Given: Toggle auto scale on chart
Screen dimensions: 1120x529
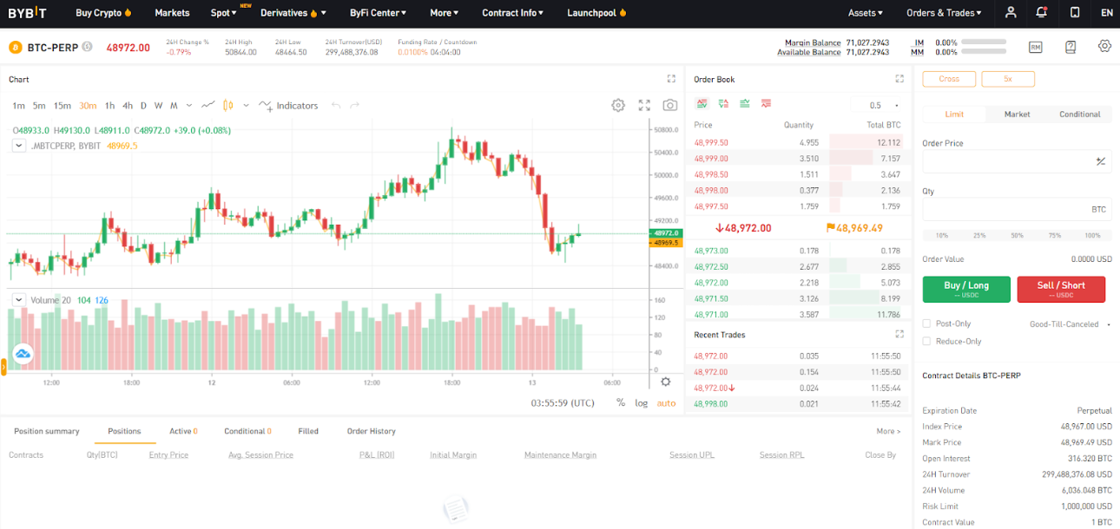Looking at the screenshot, I should pyautogui.click(x=666, y=402).
